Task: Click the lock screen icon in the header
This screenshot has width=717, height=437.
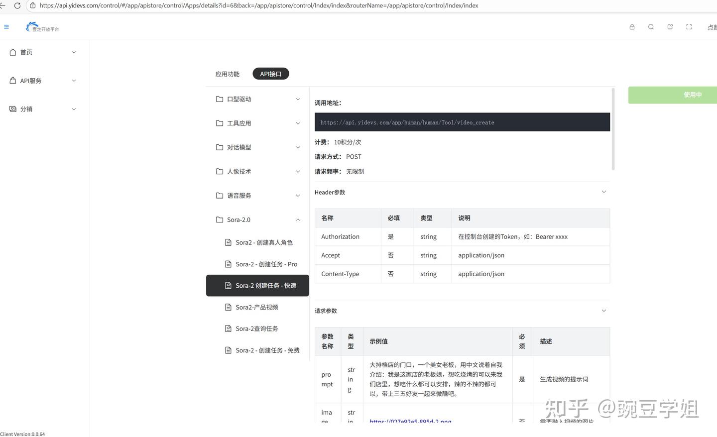Action: point(632,27)
